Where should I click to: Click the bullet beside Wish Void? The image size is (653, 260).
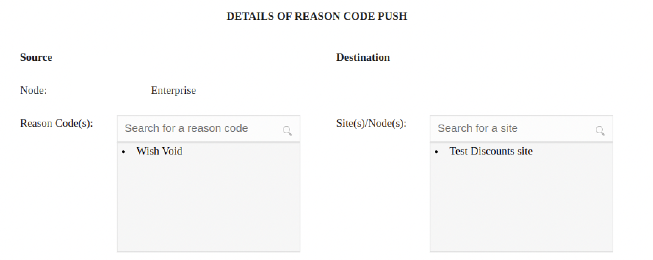pyautogui.click(x=124, y=152)
